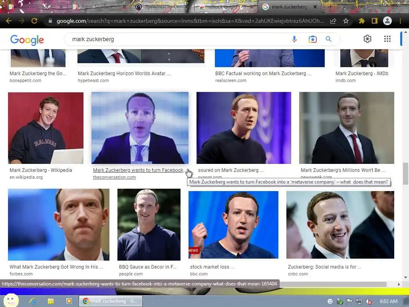
Task: Open the network tray icon
Action: (x=359, y=301)
